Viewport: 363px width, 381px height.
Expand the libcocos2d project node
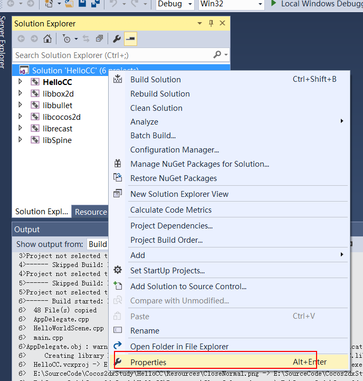20,117
